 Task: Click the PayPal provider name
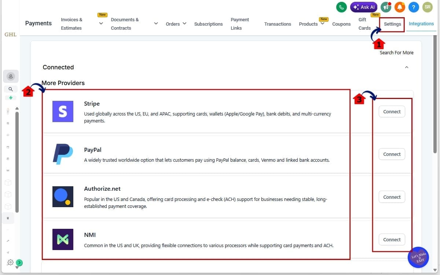tap(93, 150)
